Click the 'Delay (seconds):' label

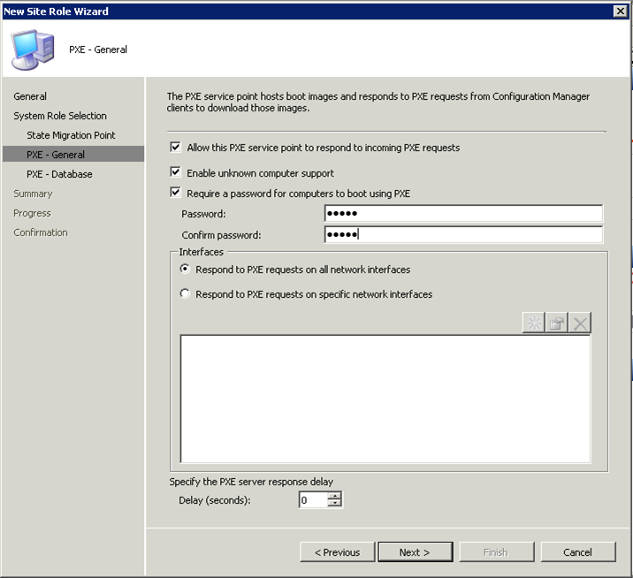[215, 500]
